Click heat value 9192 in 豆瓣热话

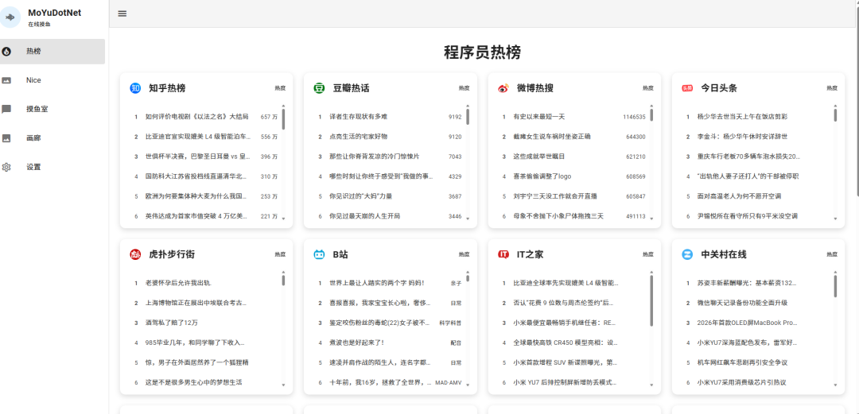(455, 117)
